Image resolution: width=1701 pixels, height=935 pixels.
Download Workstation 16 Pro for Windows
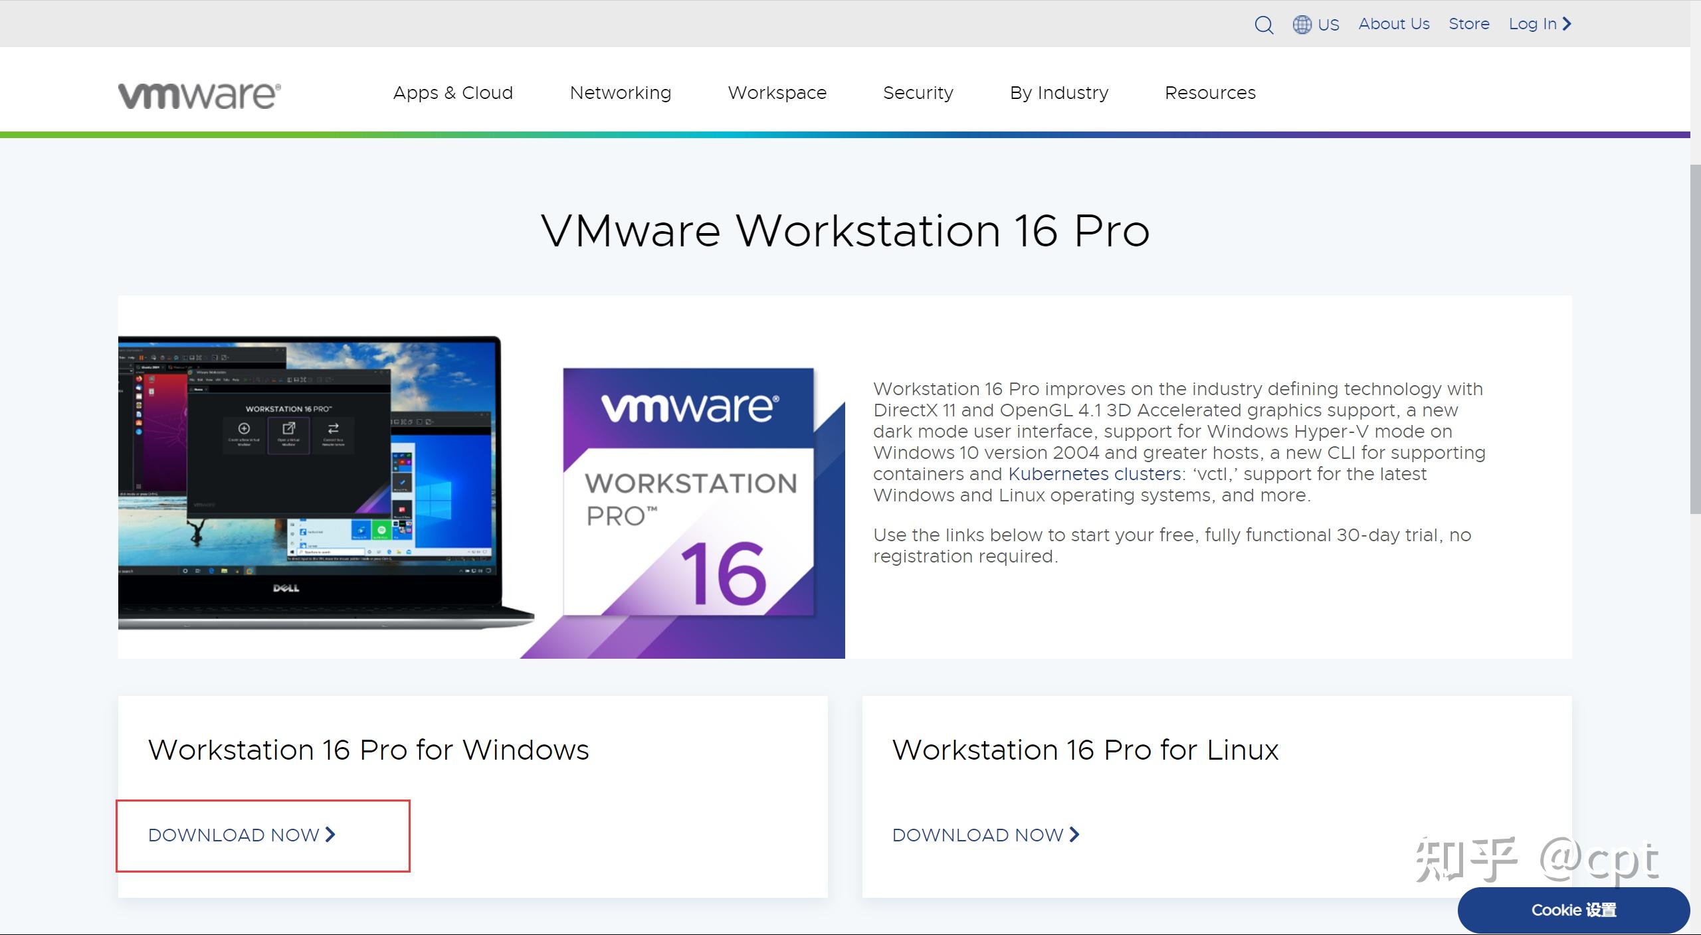pyautogui.click(x=234, y=835)
